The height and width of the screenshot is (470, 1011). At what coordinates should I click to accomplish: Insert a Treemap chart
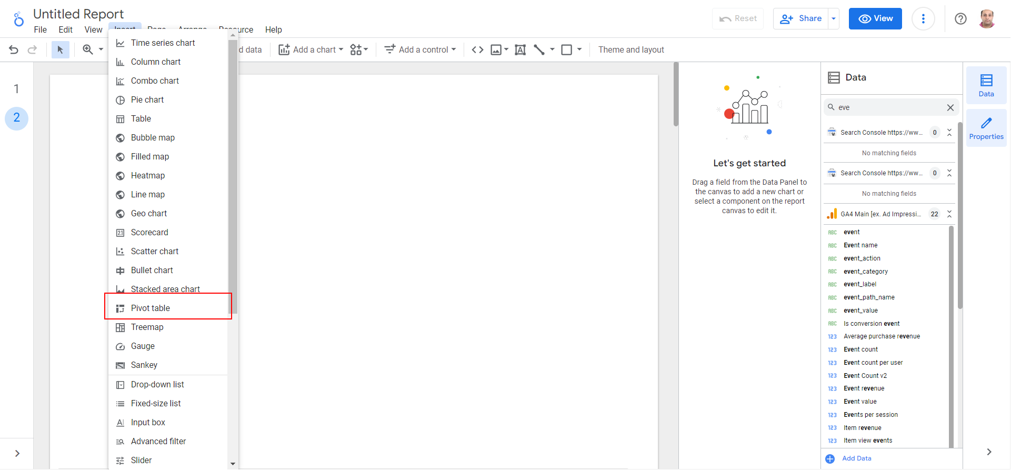coord(168,327)
